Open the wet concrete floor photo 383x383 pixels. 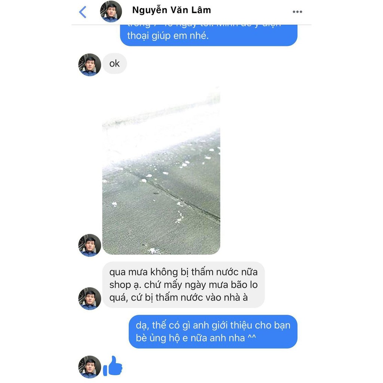click(161, 170)
